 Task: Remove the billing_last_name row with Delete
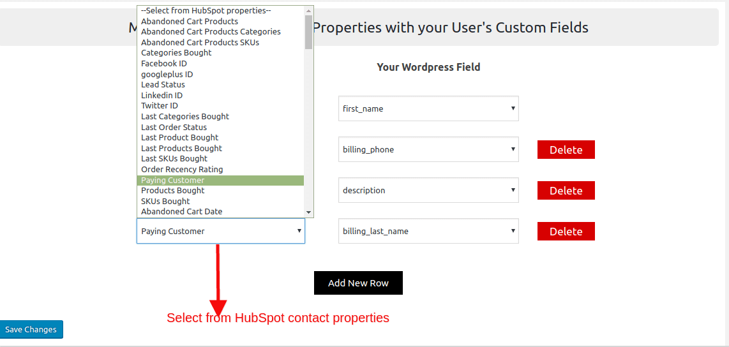point(566,232)
